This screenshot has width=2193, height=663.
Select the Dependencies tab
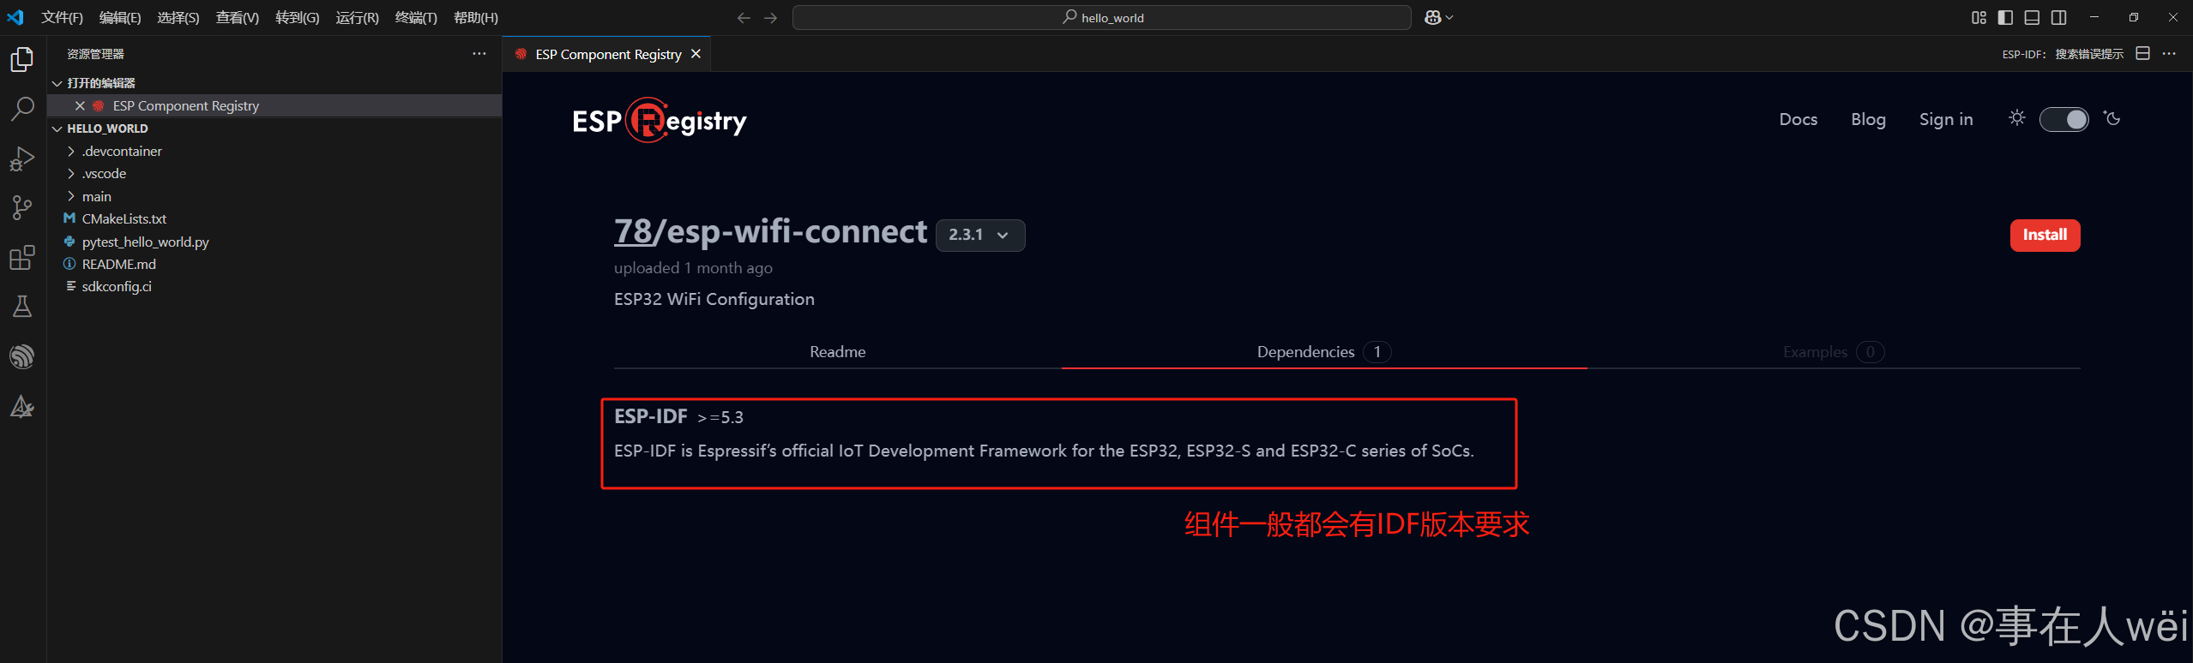point(1324,352)
